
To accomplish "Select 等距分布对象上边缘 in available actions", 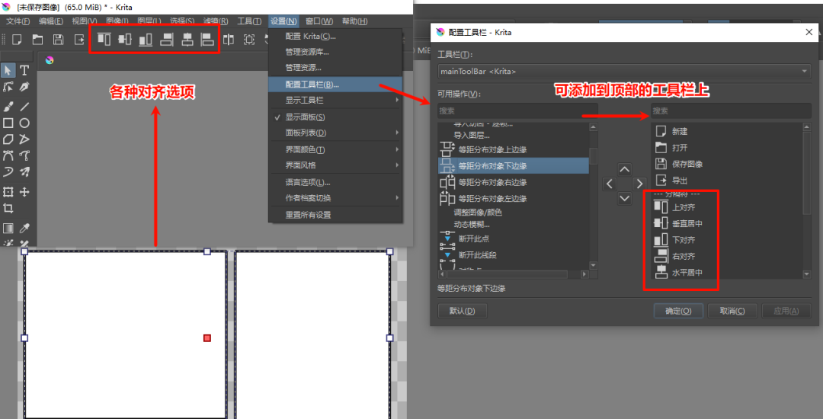I will (514, 149).
